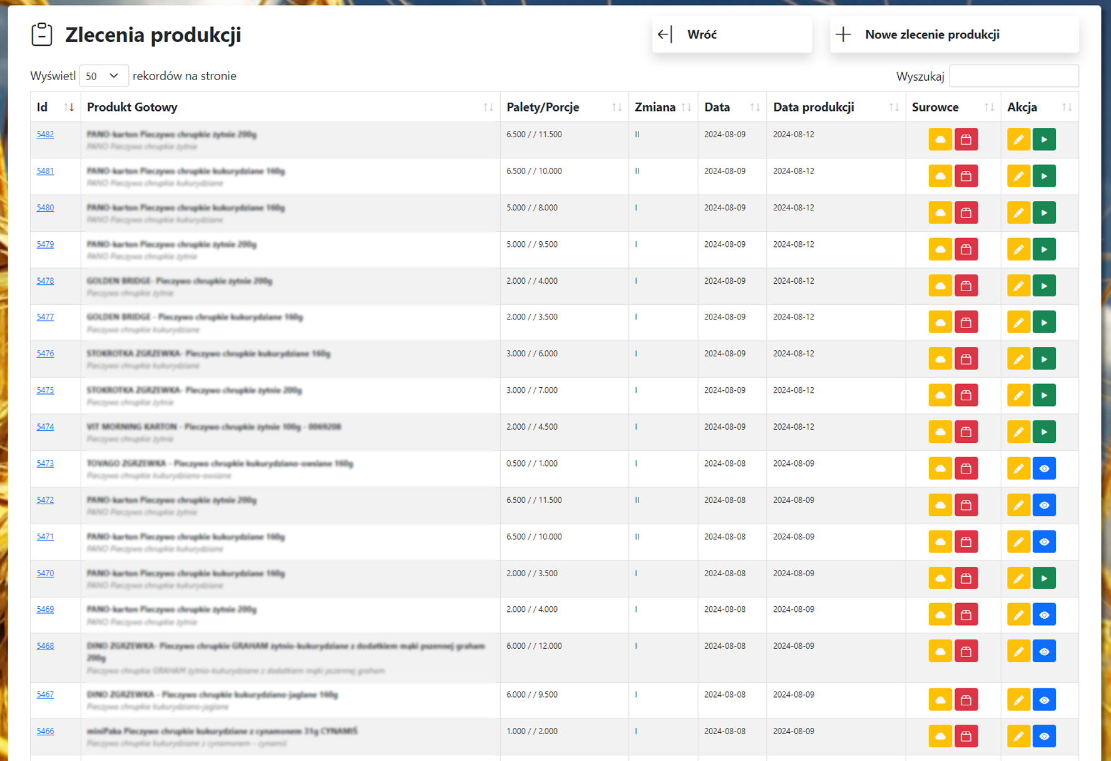Start order 5470 with green play button
The image size is (1111, 761).
click(1044, 578)
